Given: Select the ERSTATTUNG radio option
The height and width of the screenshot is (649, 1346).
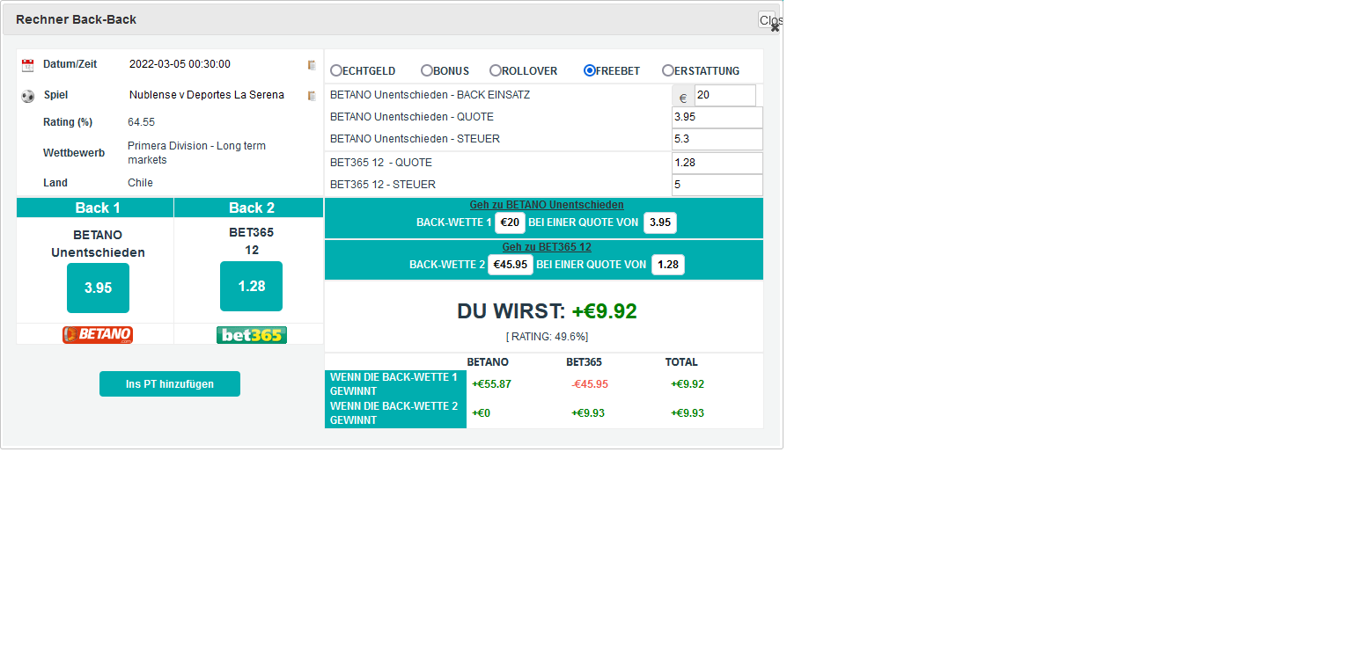Looking at the screenshot, I should 668,70.
